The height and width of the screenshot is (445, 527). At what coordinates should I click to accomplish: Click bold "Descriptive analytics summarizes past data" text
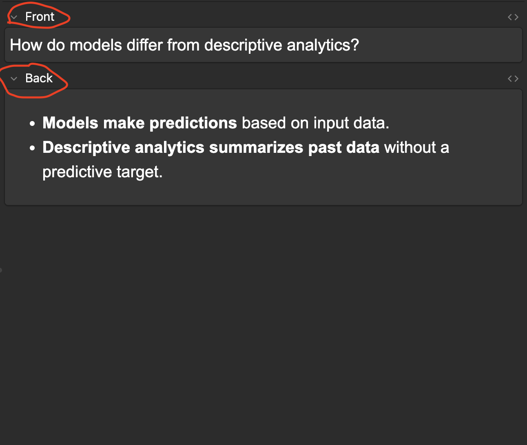click(x=211, y=148)
